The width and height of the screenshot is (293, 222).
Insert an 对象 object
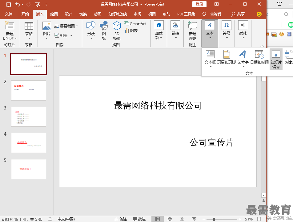coord(288,57)
